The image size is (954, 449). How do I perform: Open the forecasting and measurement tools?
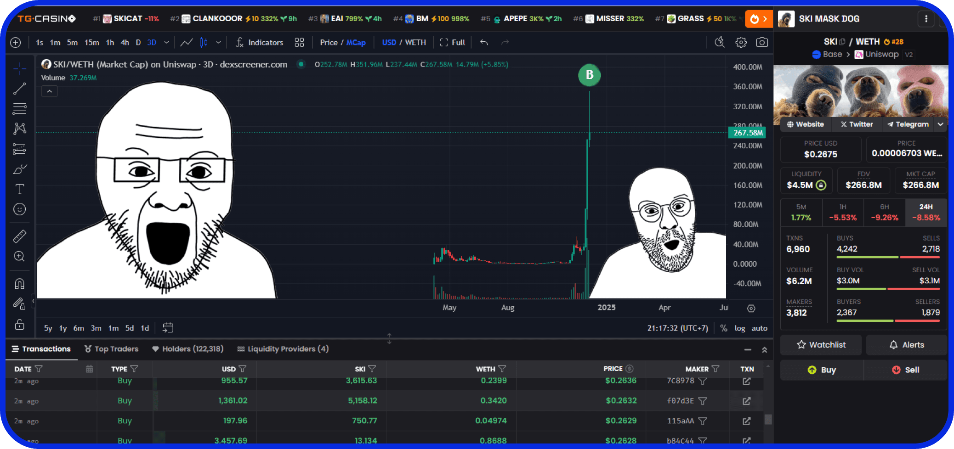point(19,149)
